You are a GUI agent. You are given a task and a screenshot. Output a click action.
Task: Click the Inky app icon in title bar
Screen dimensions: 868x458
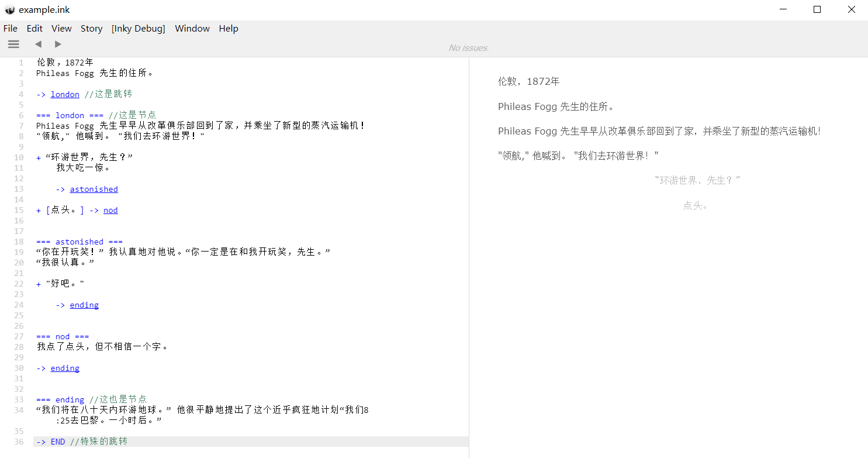tap(9, 10)
